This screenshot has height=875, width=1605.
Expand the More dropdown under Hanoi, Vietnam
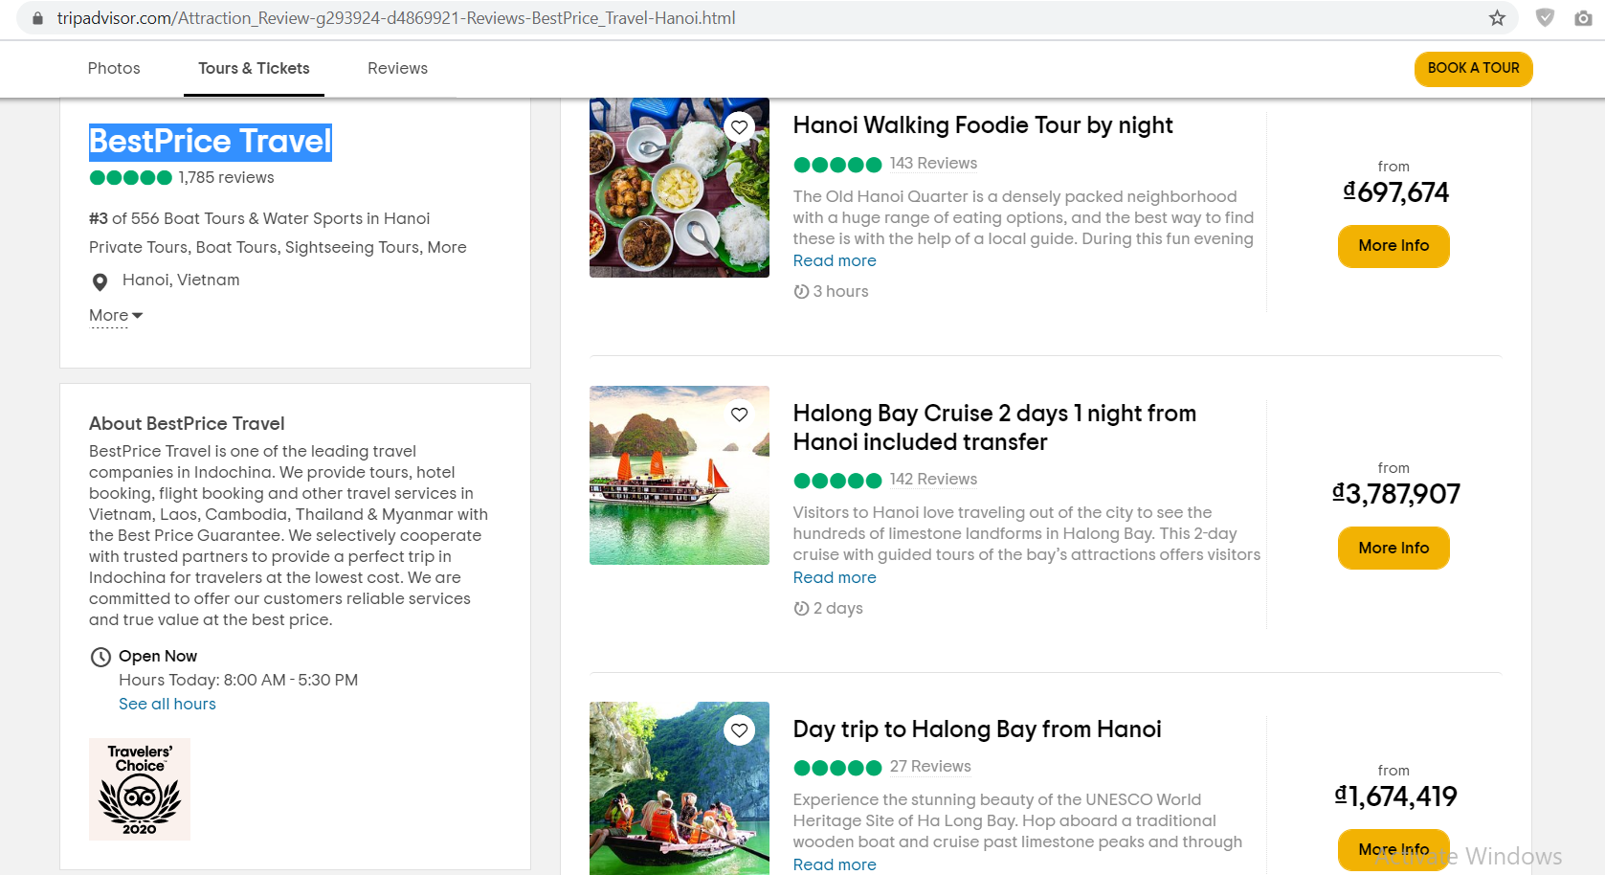pyautogui.click(x=115, y=315)
